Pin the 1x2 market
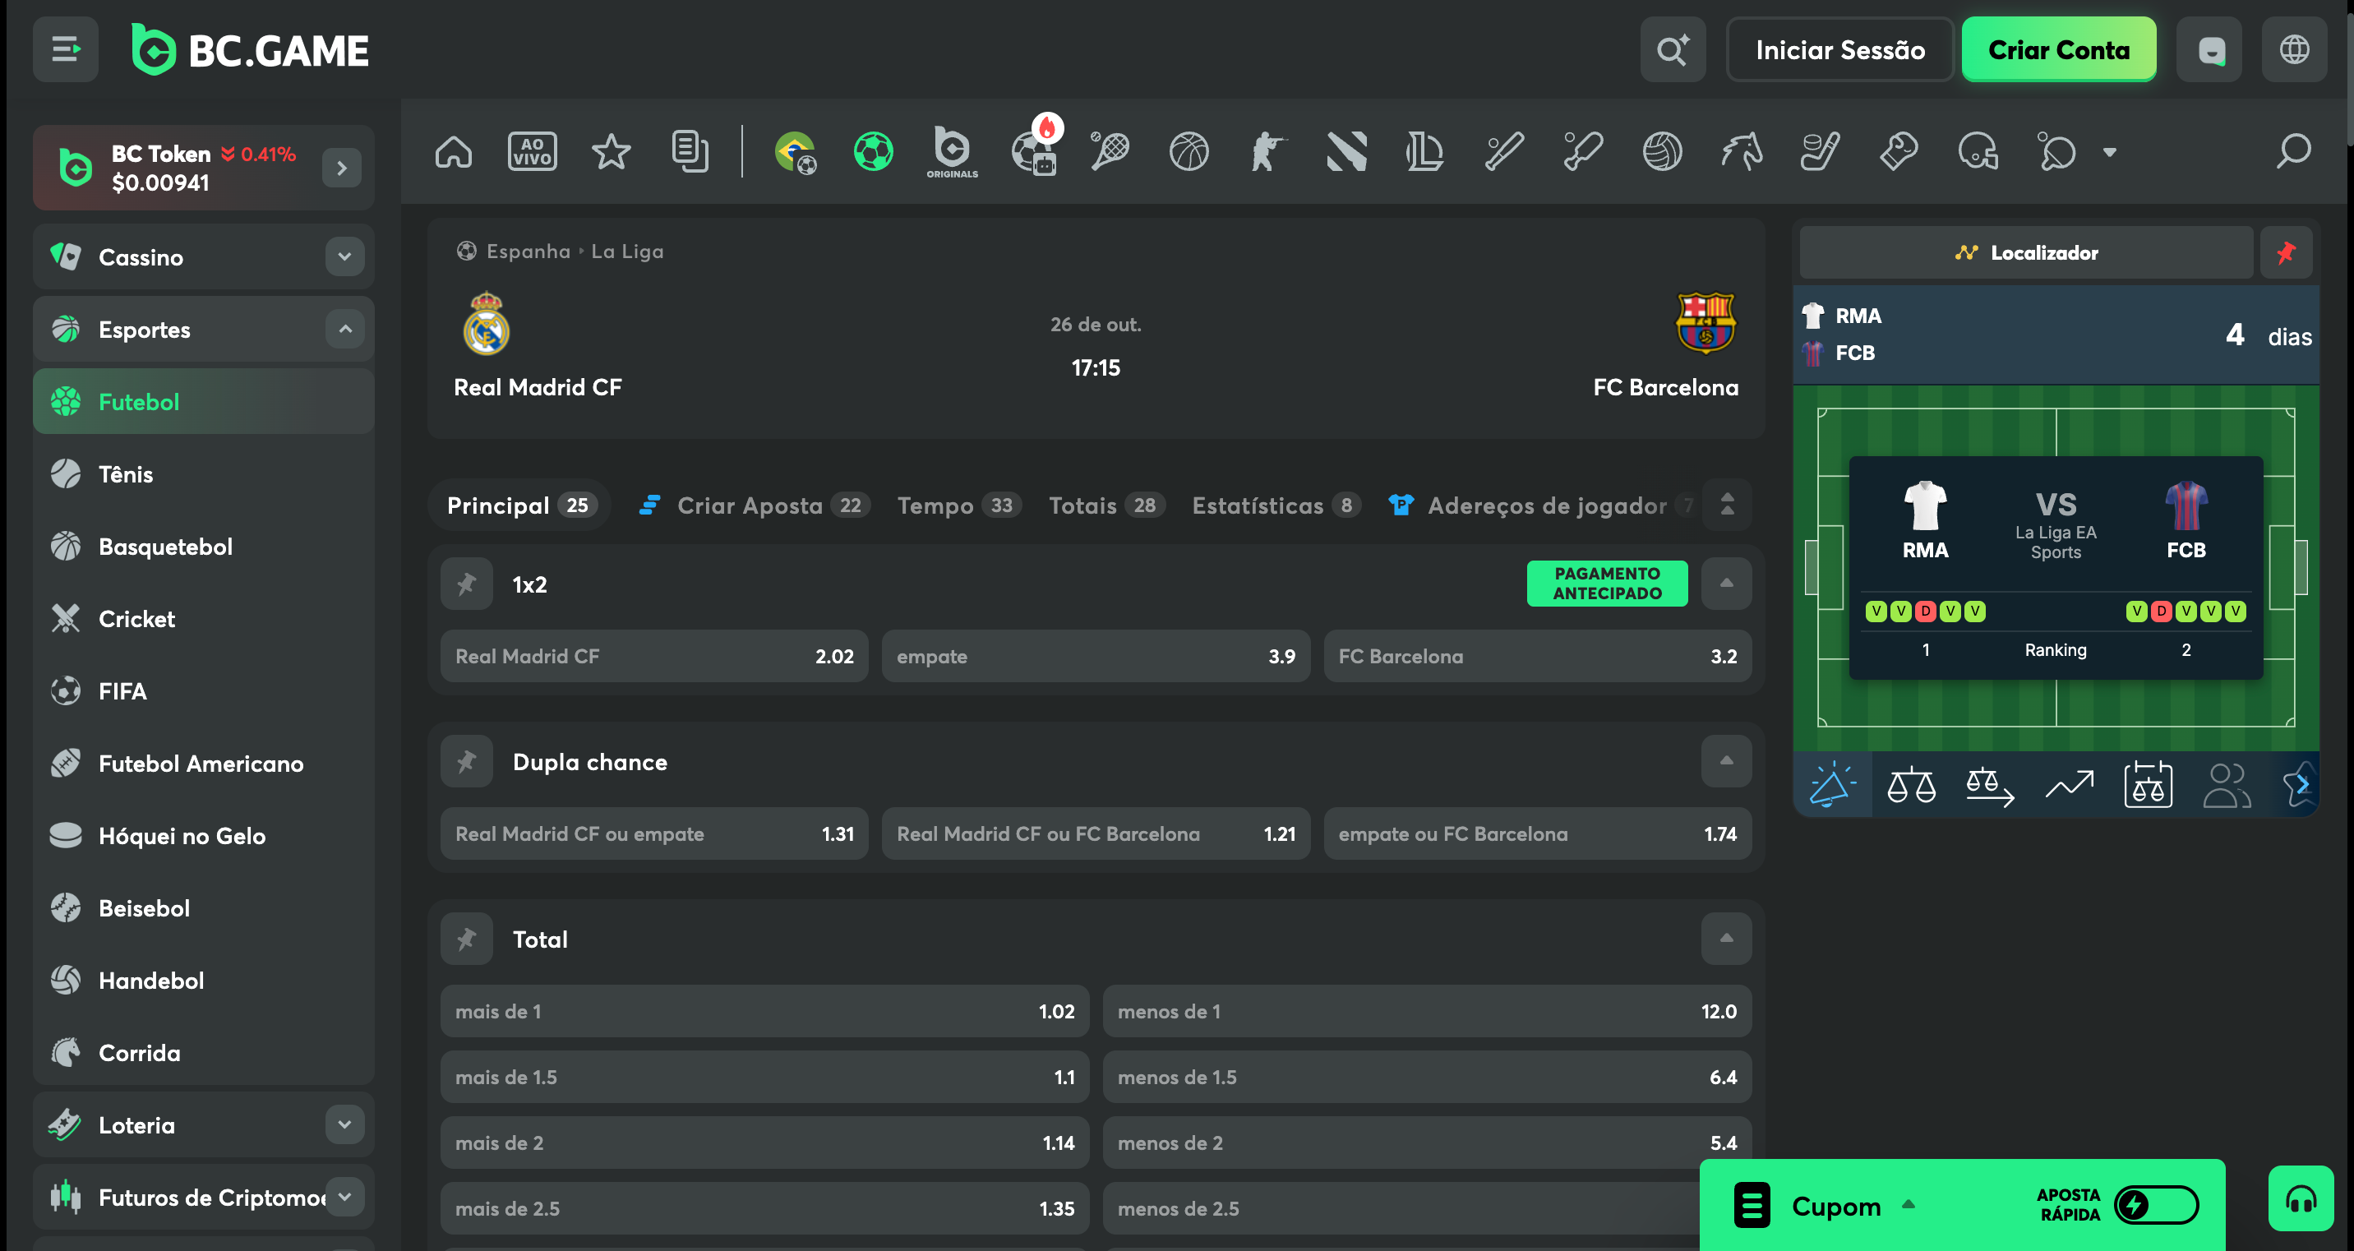 click(466, 584)
